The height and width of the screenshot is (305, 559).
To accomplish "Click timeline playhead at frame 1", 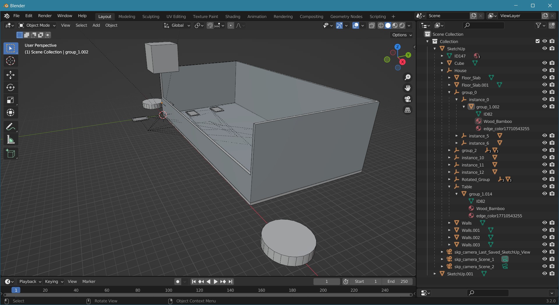I will point(16,290).
